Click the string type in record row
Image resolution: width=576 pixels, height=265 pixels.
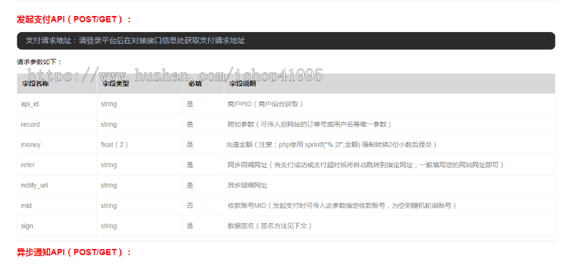(109, 125)
